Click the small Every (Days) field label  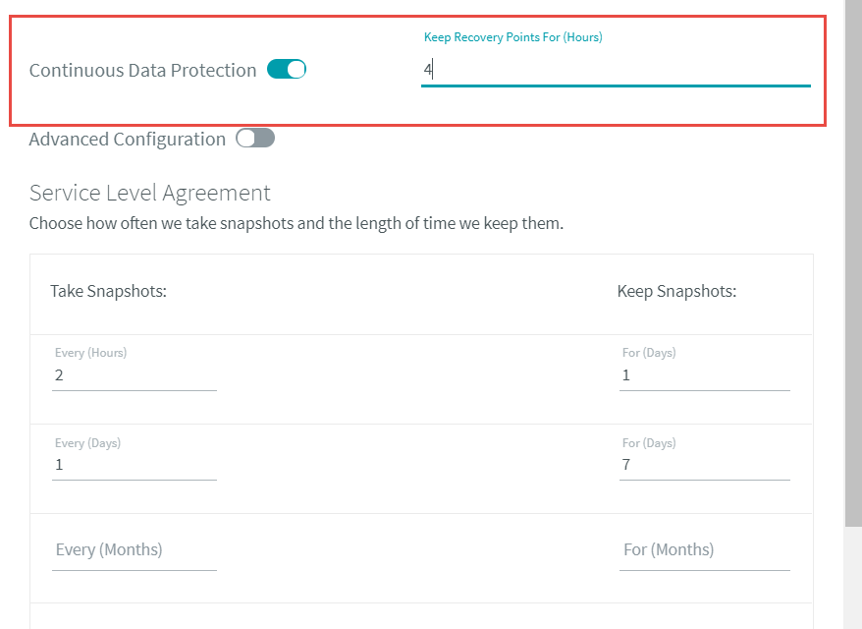pos(87,443)
